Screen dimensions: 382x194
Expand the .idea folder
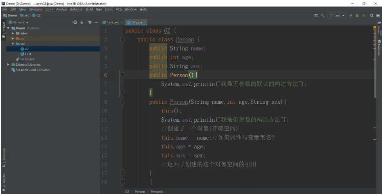click(13, 33)
